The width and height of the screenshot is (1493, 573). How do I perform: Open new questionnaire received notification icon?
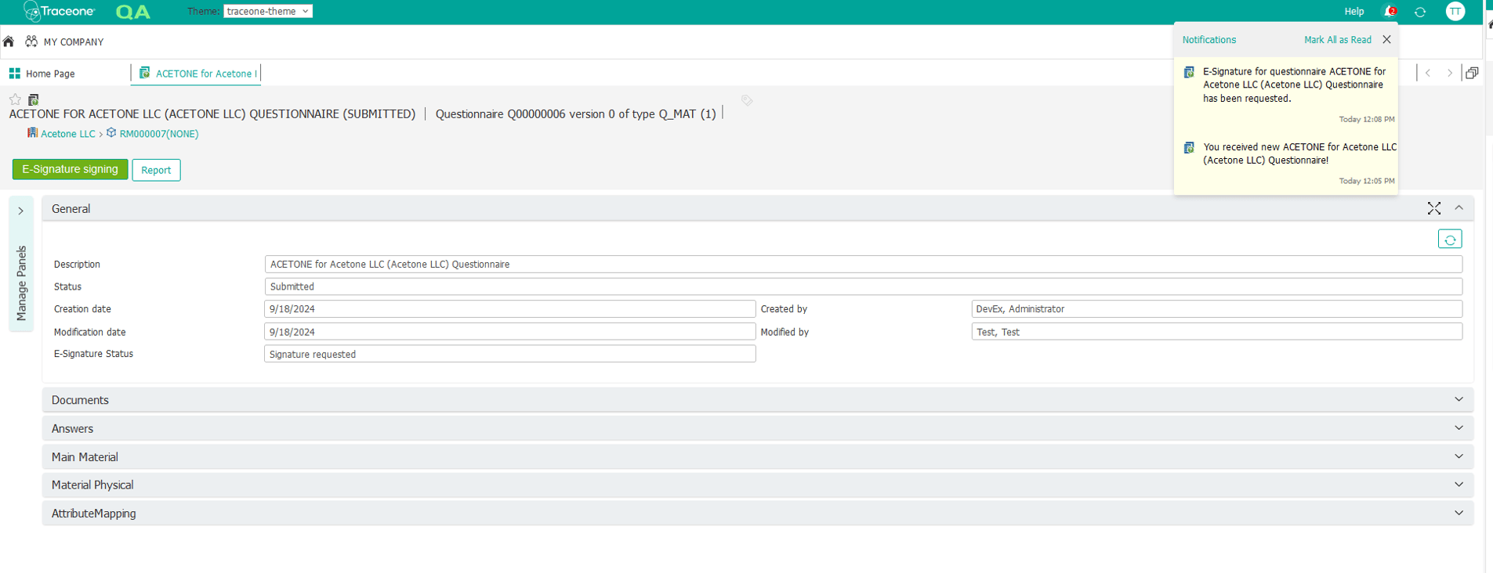(1189, 147)
